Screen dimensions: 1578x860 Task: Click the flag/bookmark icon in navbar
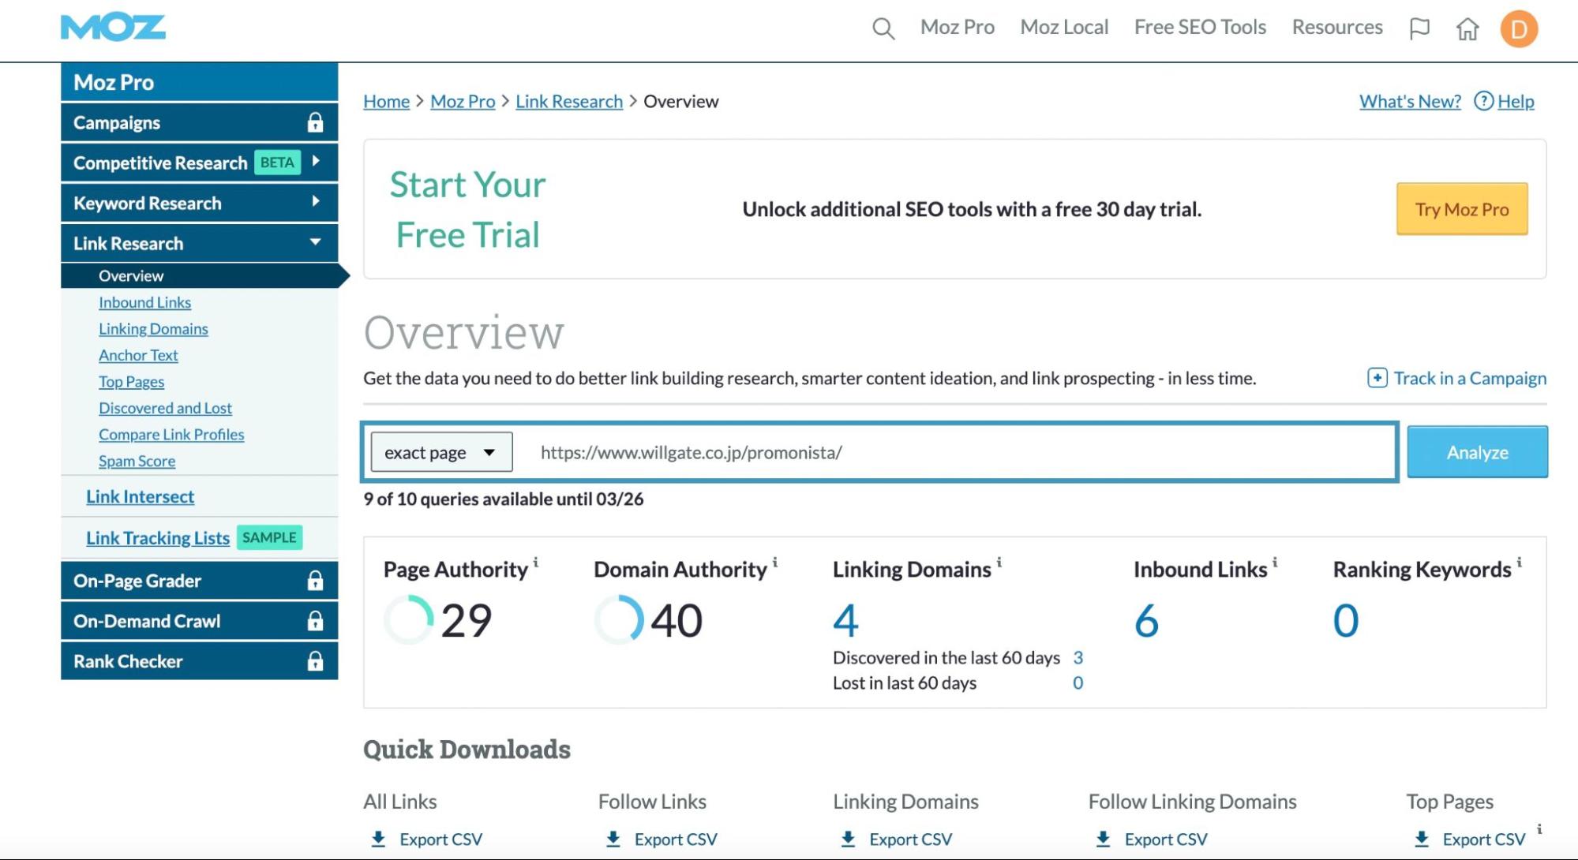pos(1421,28)
